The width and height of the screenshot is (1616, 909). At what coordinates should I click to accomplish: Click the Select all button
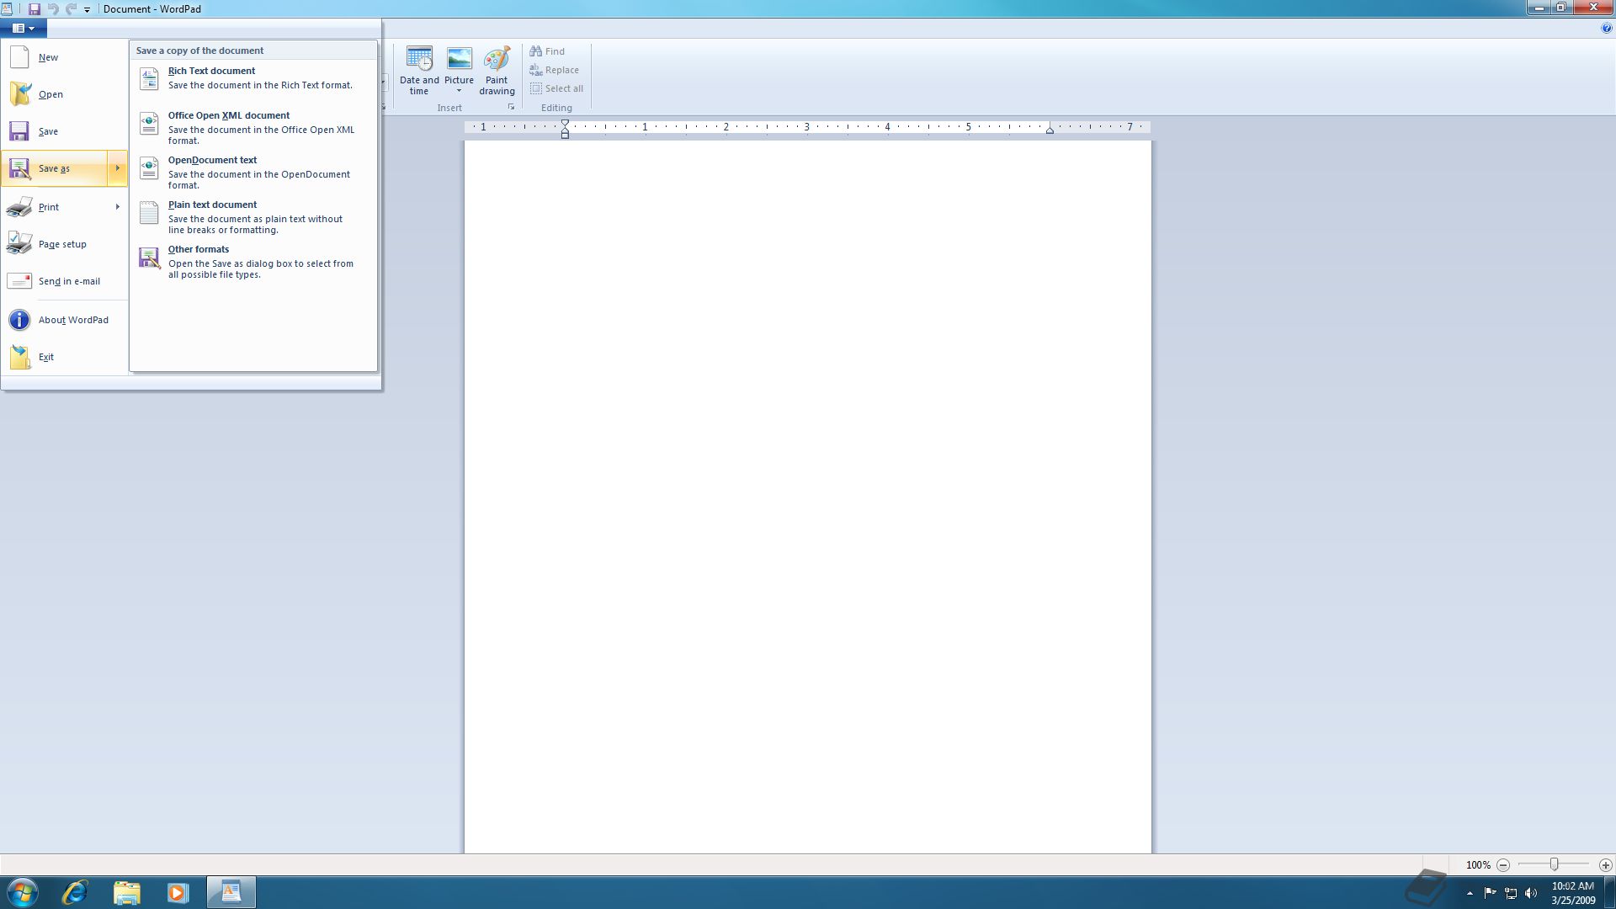[x=556, y=88]
